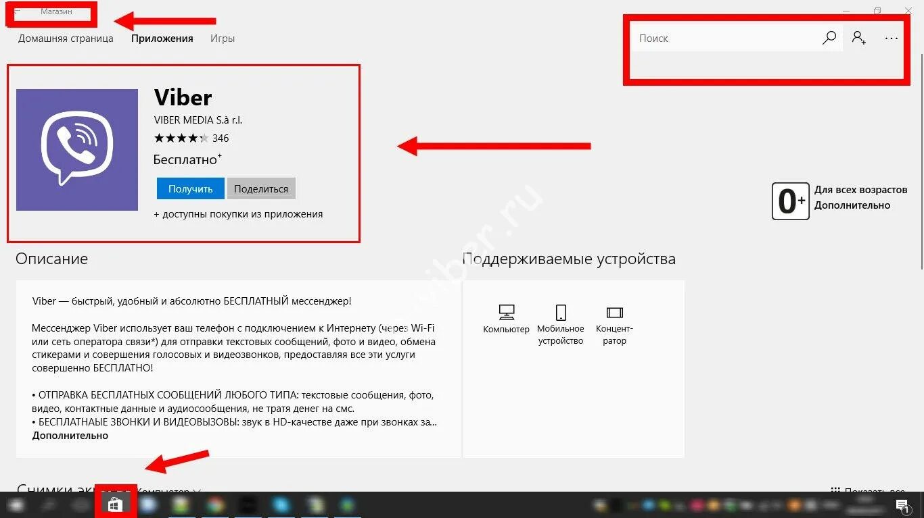Click the magnifying glass search icon
This screenshot has width=924, height=518.
point(829,38)
